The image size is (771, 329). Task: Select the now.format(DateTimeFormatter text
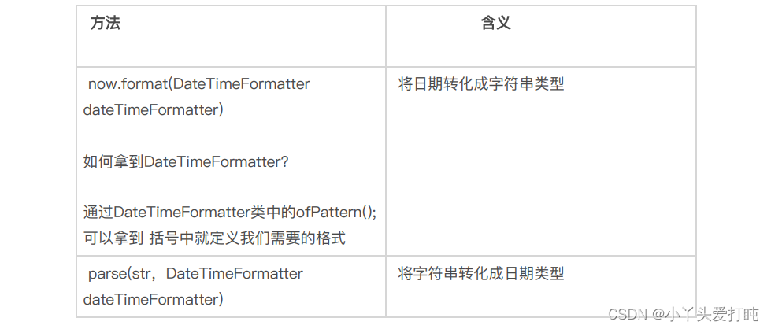pos(199,83)
